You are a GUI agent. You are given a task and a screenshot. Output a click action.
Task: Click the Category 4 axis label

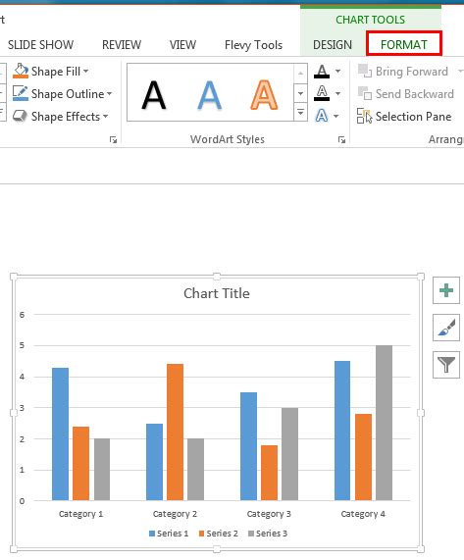tap(363, 514)
